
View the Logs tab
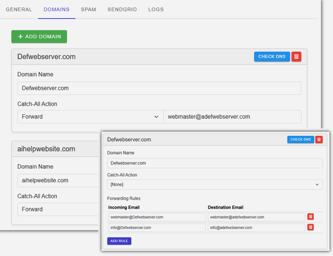pyautogui.click(x=156, y=9)
